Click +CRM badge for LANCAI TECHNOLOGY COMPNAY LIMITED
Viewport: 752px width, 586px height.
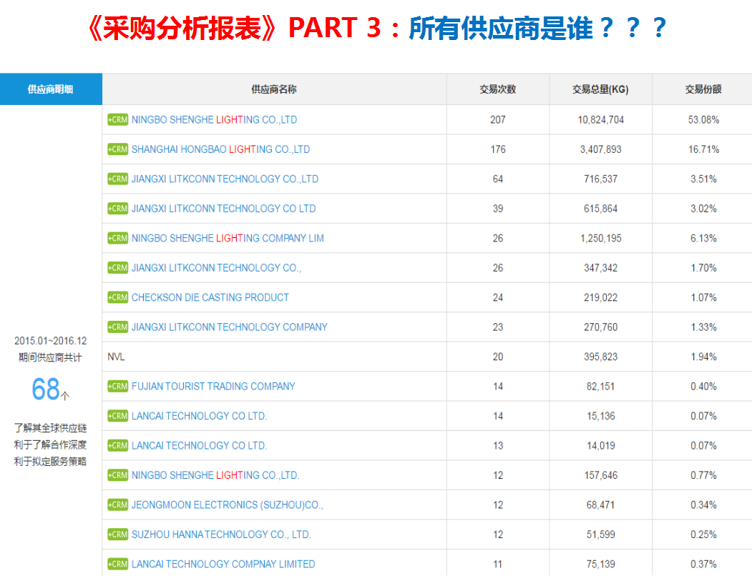coord(117,564)
